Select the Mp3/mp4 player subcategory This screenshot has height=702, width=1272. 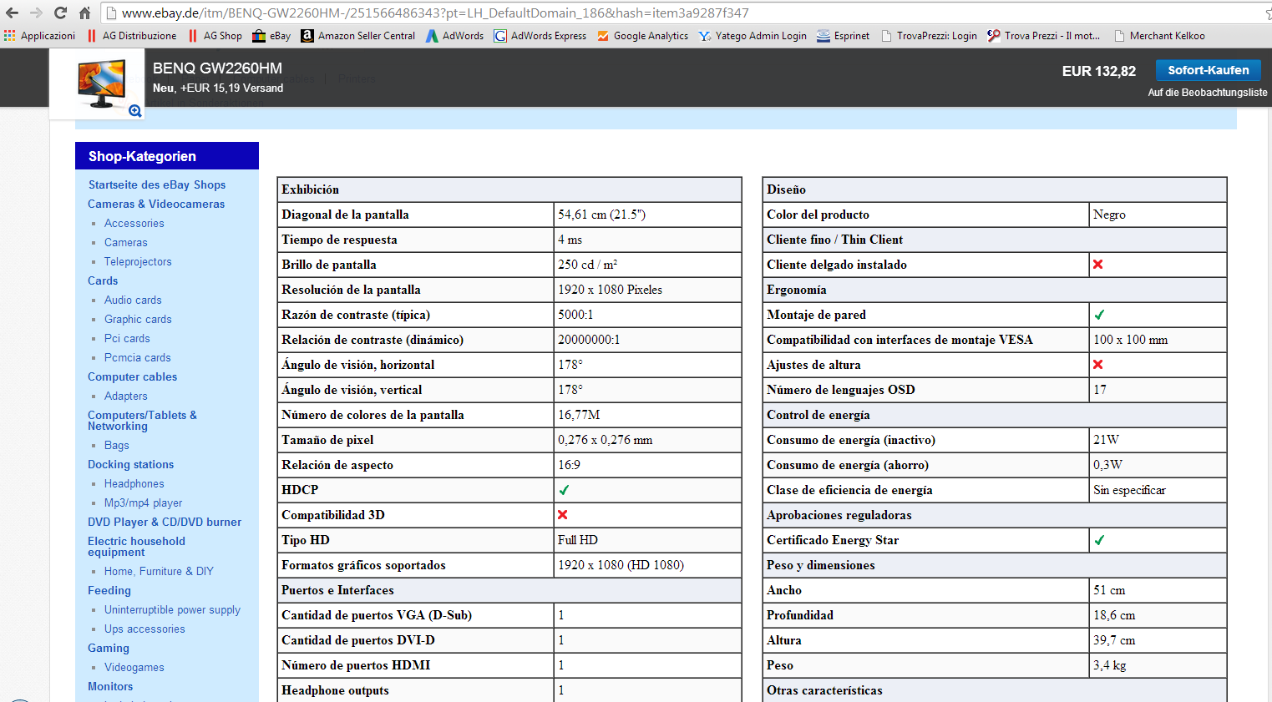143,503
